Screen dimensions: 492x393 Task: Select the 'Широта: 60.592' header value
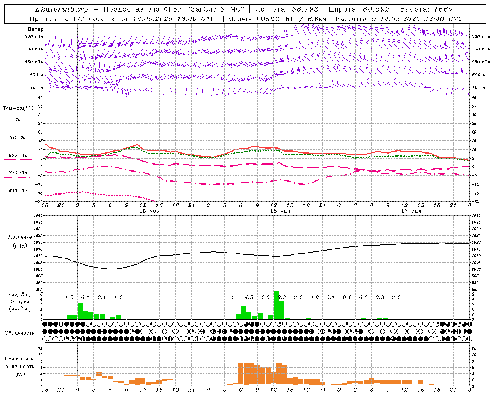(x=359, y=9)
